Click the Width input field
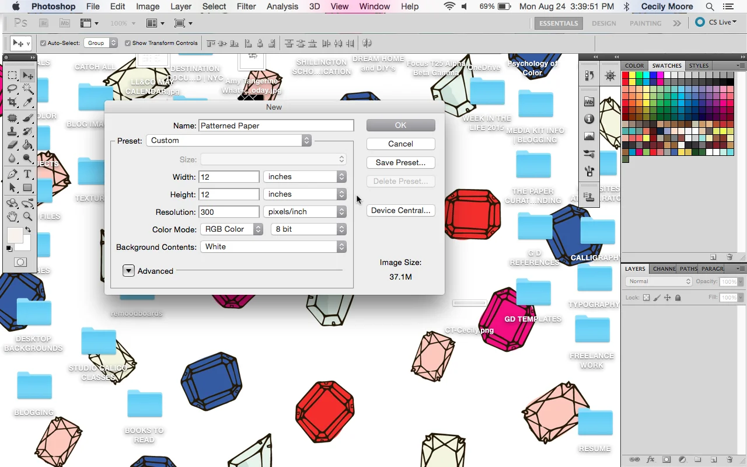 (229, 177)
